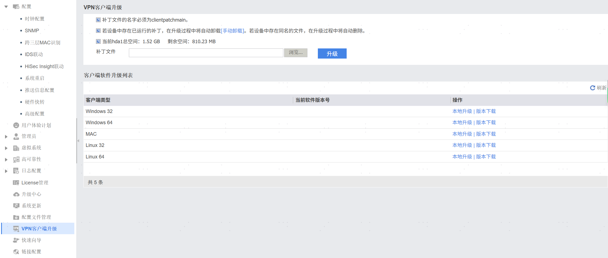Click 本地升级 for Windows 64
Viewport: 608px width, 258px height.
[x=462, y=123]
